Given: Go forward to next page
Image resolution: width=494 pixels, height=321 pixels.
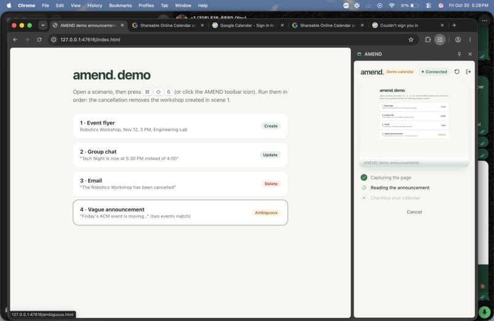Looking at the screenshot, I should coord(27,40).
